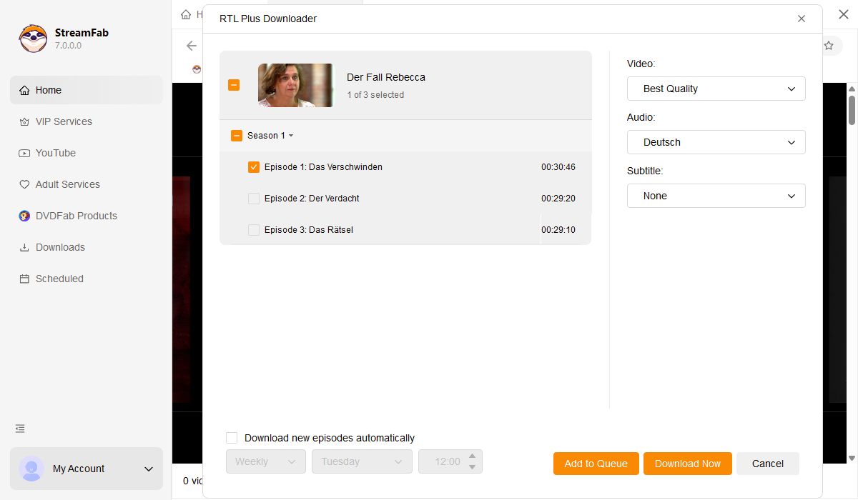The height and width of the screenshot is (500, 858).
Task: Click Der Fall Rebecca thumbnail
Action: tap(295, 86)
